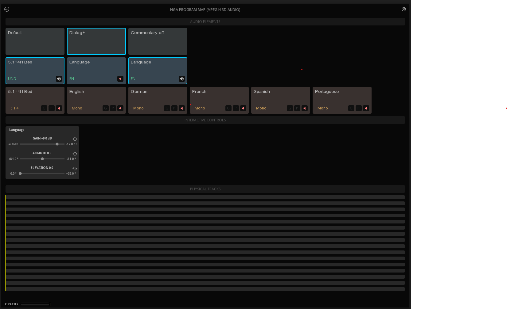The height and width of the screenshot is (309, 507).
Task: Select the Default preset
Action: point(35,41)
